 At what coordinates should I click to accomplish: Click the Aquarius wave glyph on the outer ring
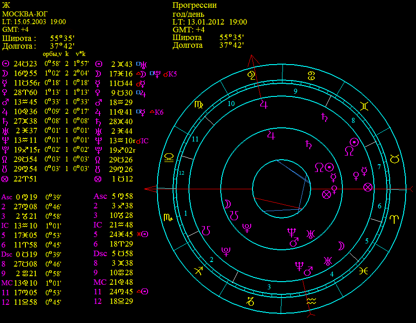click(x=311, y=301)
